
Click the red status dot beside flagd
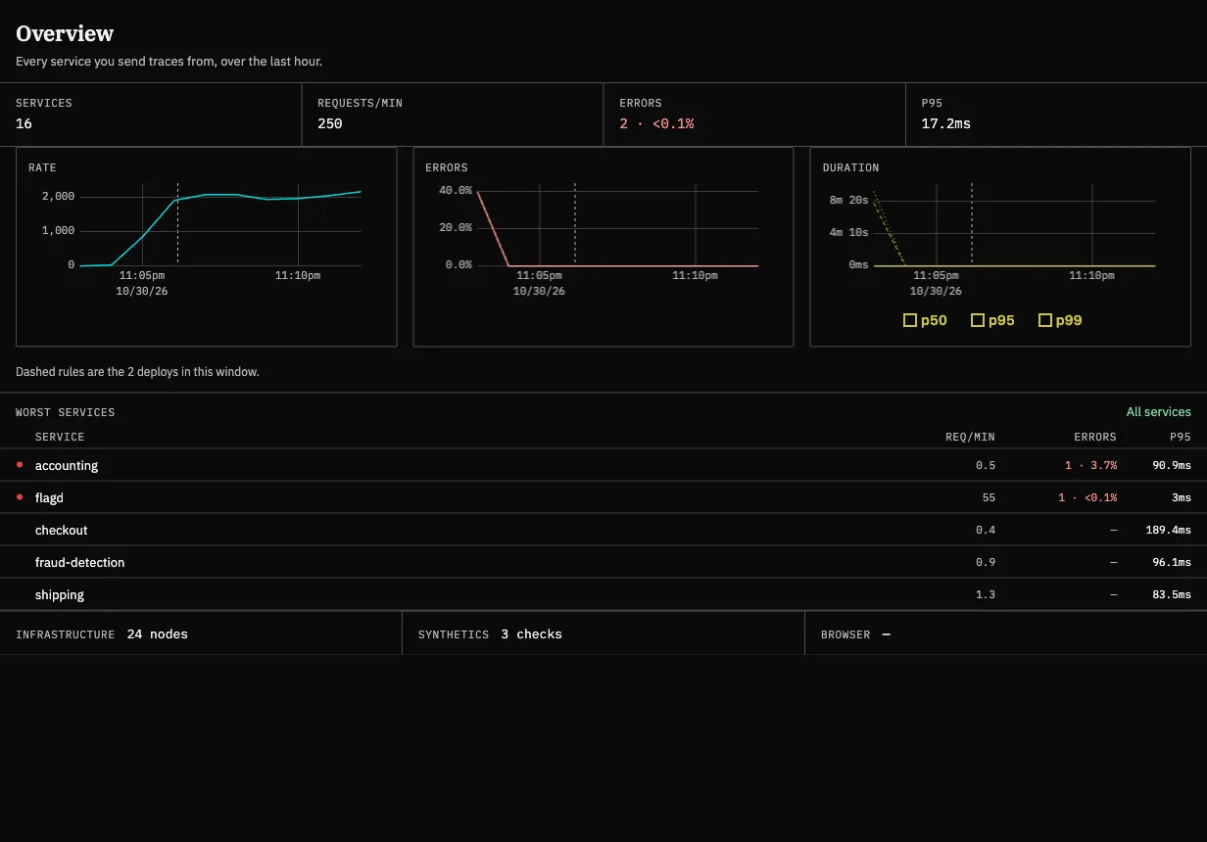tap(20, 497)
